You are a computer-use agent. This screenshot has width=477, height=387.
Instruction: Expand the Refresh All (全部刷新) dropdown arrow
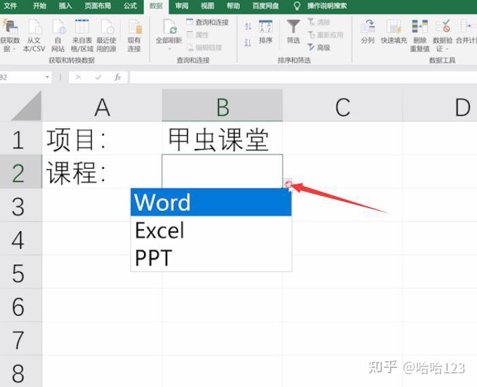[x=169, y=49]
